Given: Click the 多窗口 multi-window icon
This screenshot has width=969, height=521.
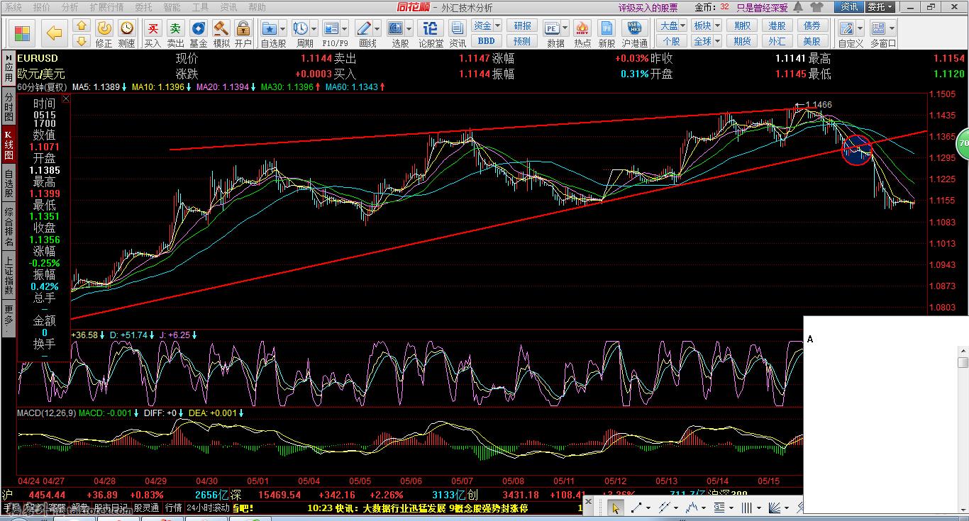Looking at the screenshot, I should click(879, 28).
